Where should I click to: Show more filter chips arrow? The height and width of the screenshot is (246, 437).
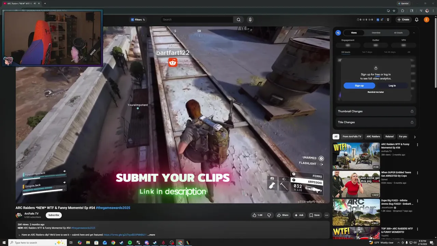tap(414, 137)
